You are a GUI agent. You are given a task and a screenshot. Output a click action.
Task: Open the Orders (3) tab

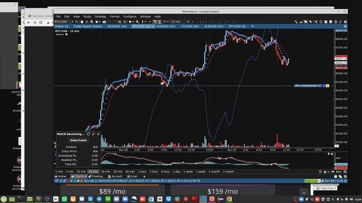[62, 27]
